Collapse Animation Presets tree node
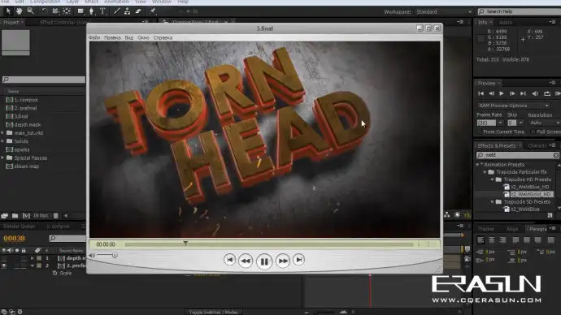 (x=477, y=165)
